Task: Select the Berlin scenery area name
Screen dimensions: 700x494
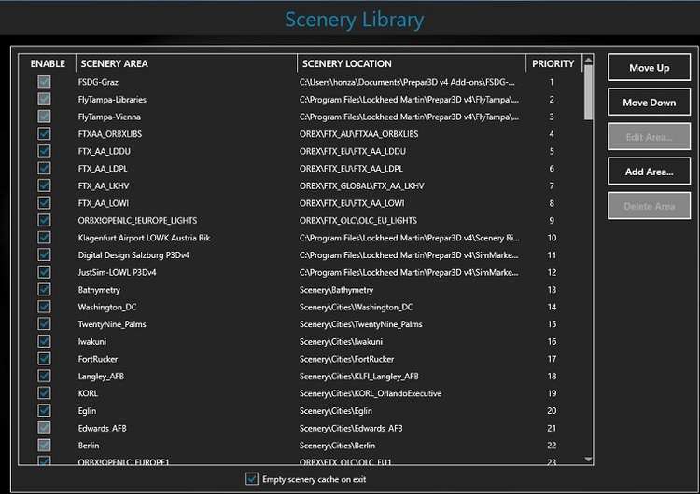Action: (89, 446)
